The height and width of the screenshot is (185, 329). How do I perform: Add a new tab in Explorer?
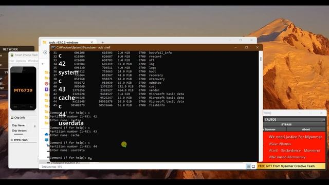click(103, 42)
